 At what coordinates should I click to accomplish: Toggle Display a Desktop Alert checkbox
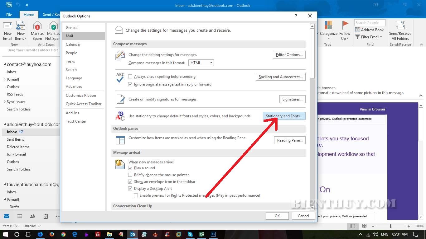(x=130, y=189)
